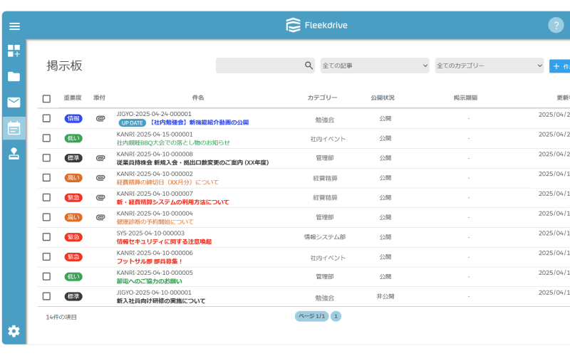570x356 pixels.
Task: Open the folder sidebar icon
Action: tap(14, 77)
